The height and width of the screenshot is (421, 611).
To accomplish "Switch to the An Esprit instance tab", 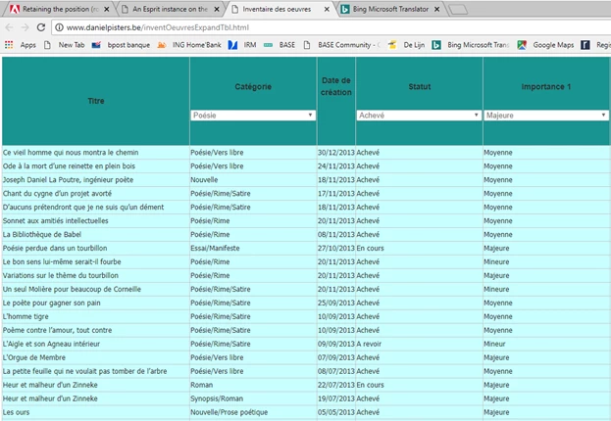I will (171, 9).
